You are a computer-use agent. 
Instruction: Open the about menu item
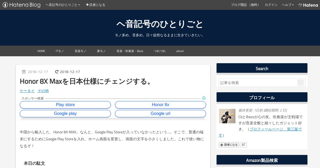point(180,51)
